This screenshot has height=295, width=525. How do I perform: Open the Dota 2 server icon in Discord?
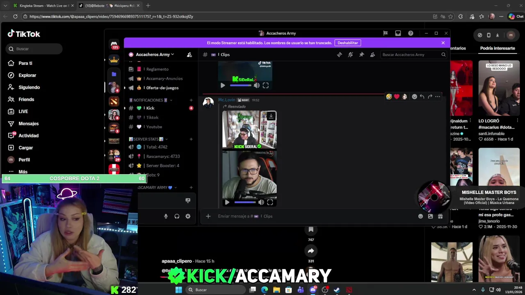tap(114, 101)
